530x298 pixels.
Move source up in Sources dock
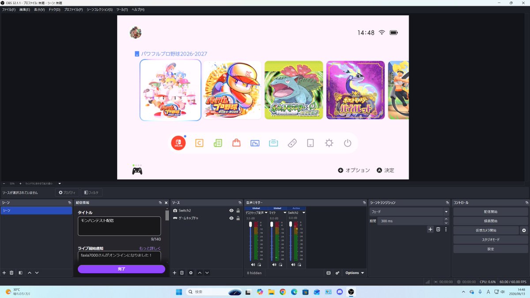[200, 273]
